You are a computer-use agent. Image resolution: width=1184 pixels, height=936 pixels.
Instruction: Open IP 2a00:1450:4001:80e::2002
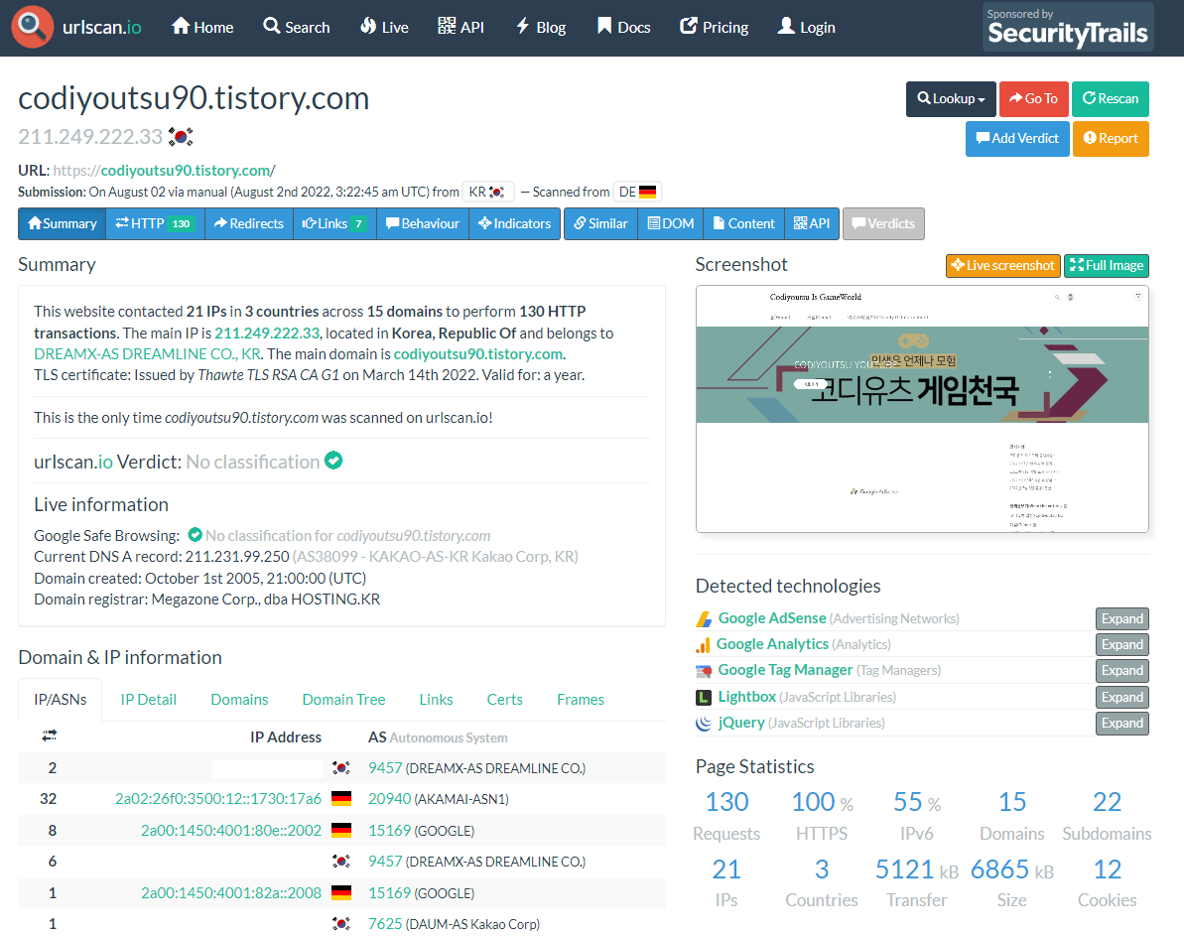click(231, 831)
